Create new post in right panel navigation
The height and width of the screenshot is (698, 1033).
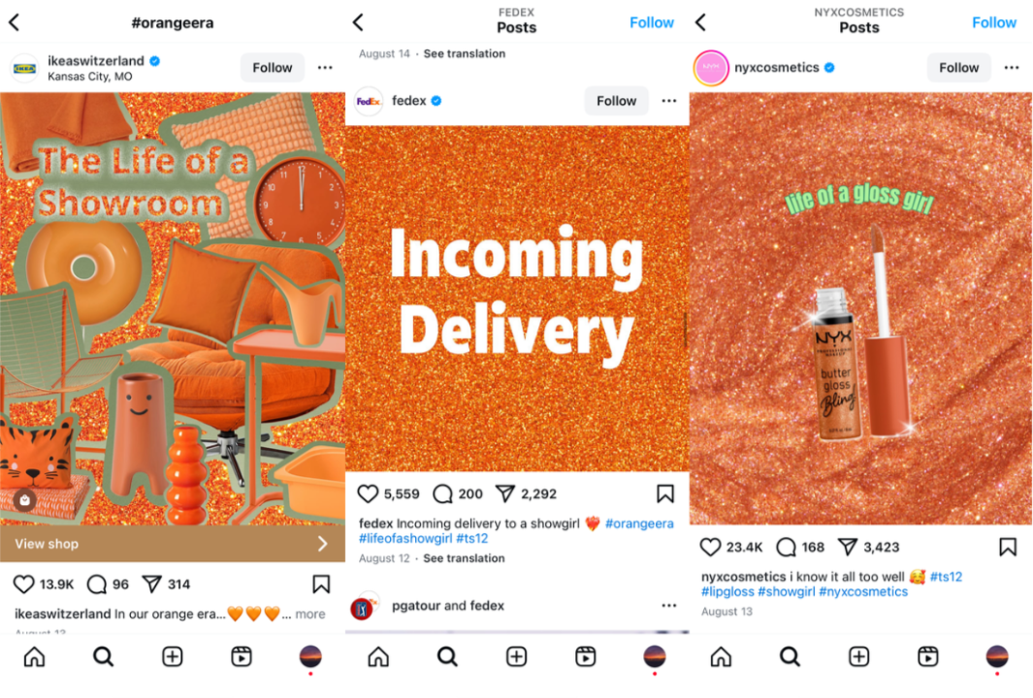[x=858, y=656]
